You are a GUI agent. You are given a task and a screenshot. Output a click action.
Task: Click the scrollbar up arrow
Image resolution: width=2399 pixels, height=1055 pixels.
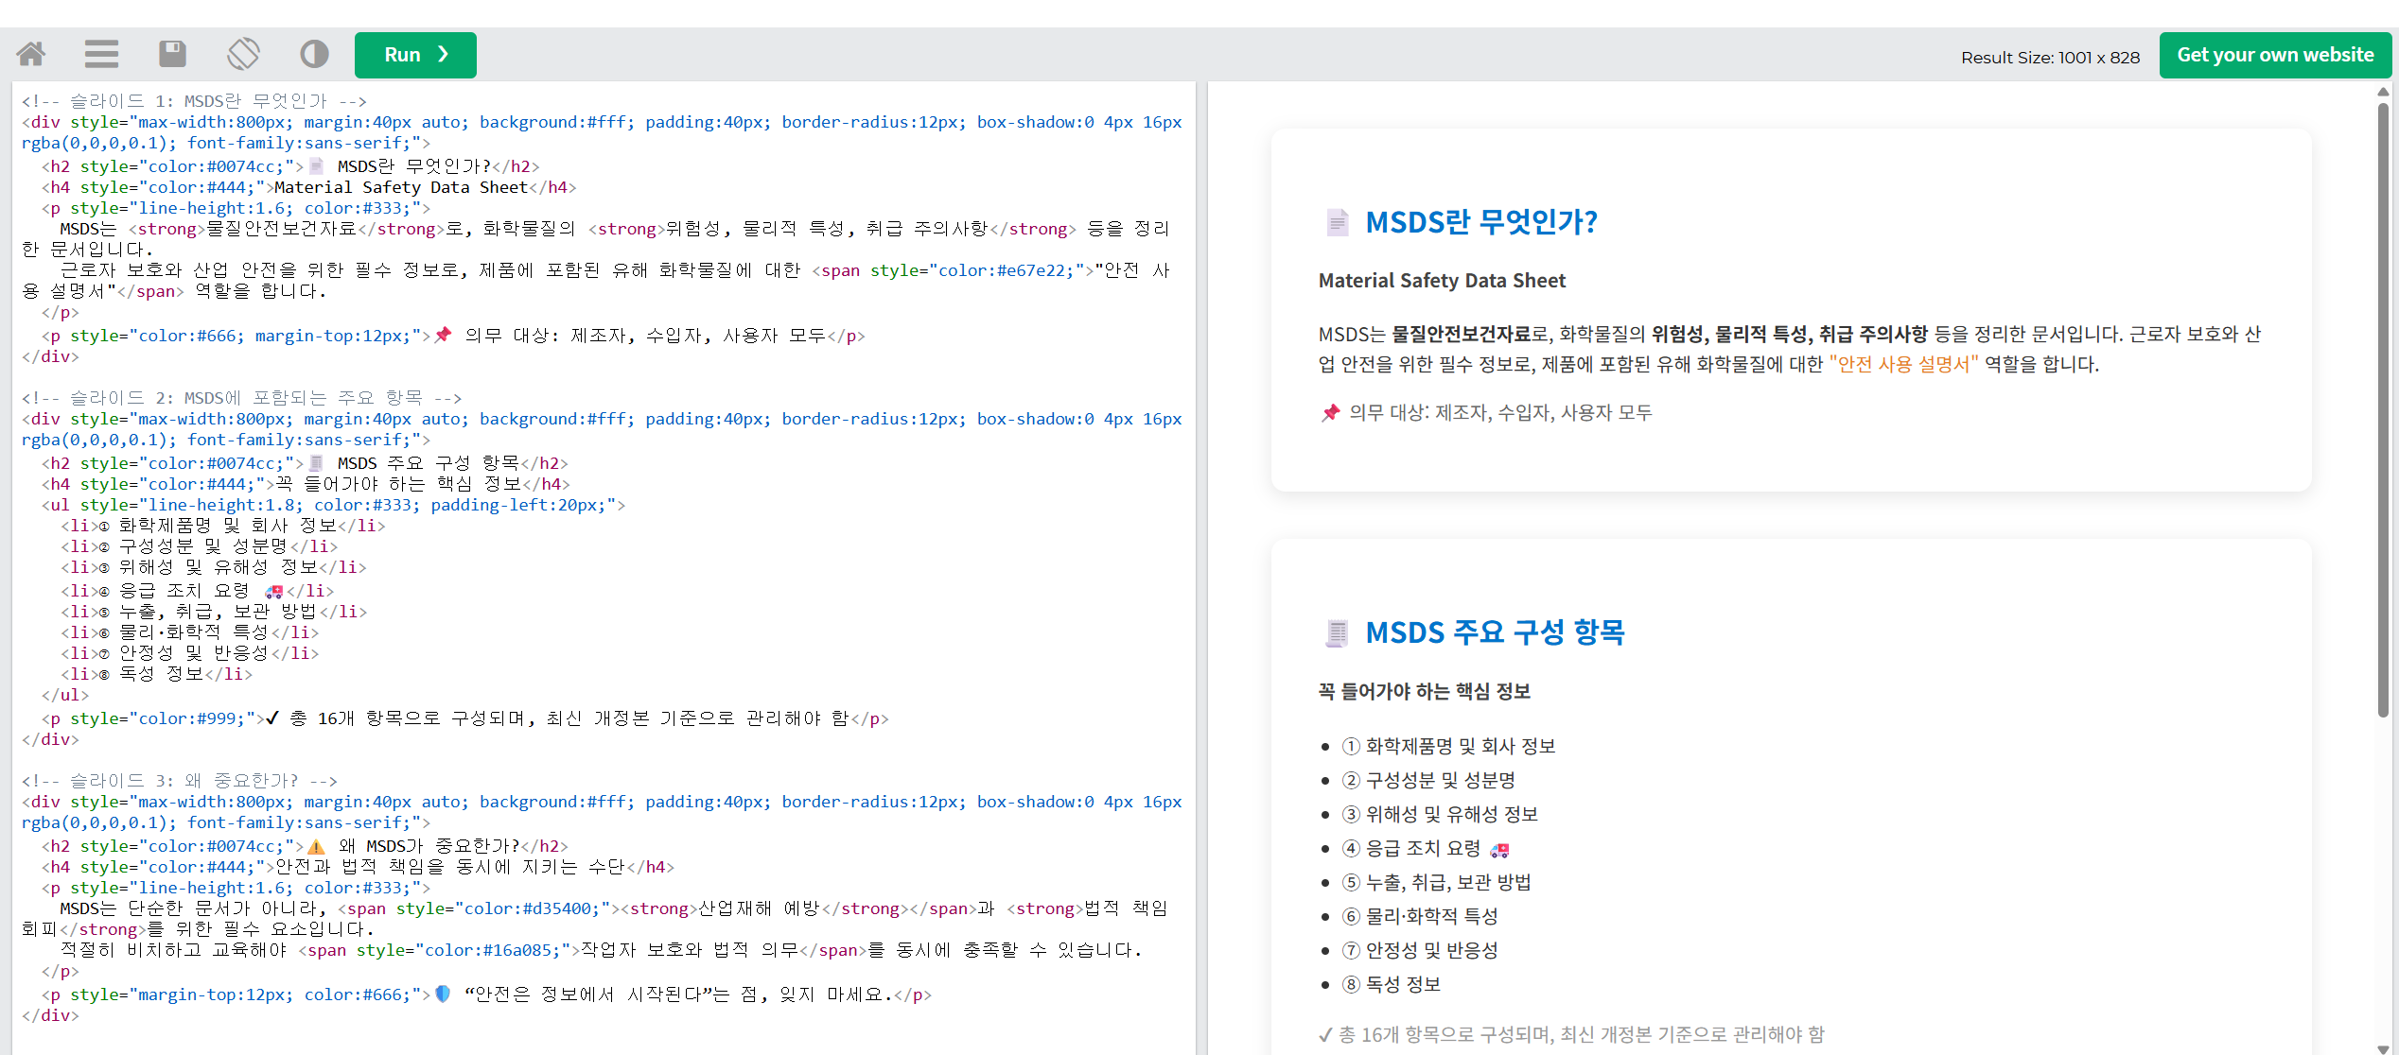point(2383,92)
